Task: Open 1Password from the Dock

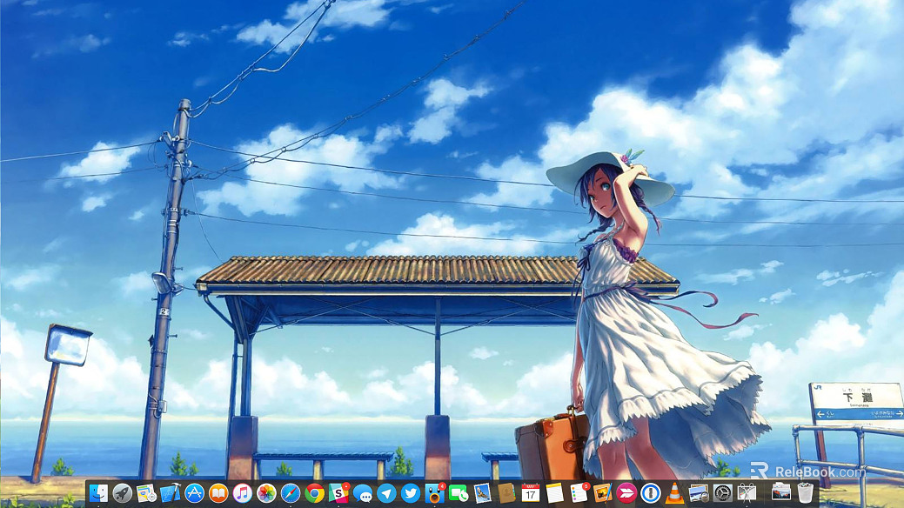Action: click(651, 493)
